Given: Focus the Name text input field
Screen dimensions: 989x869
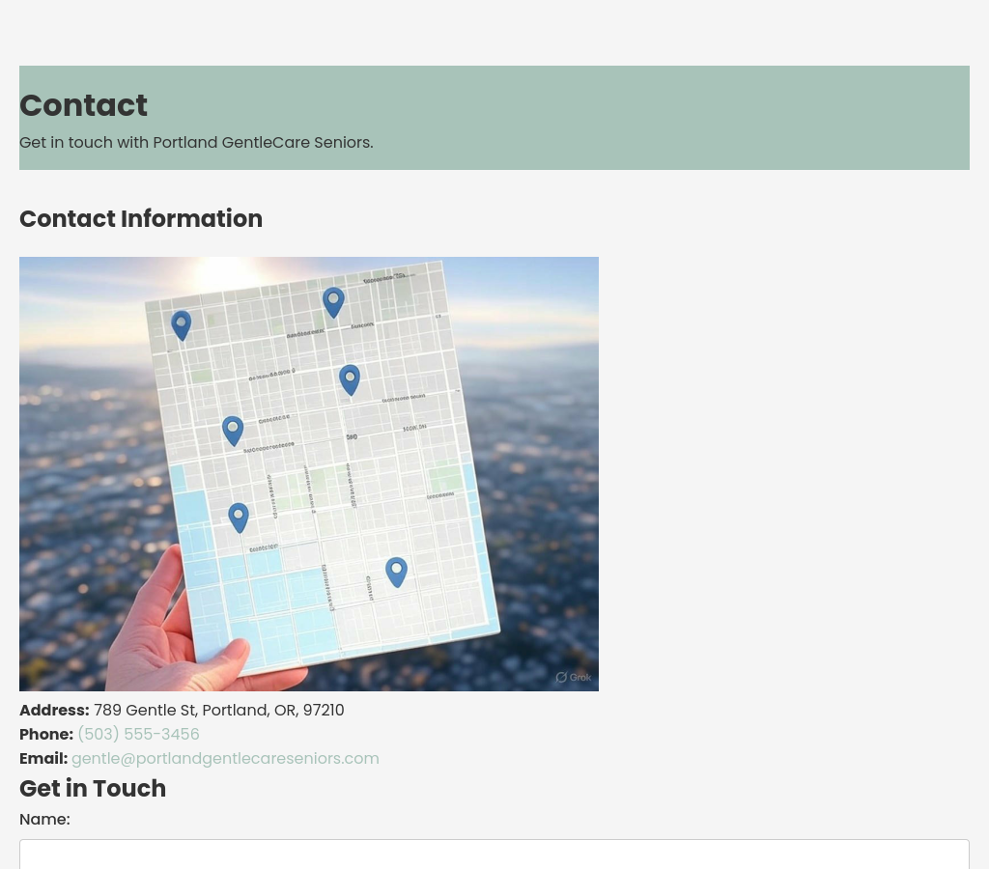Looking at the screenshot, I should pyautogui.click(x=494, y=854).
